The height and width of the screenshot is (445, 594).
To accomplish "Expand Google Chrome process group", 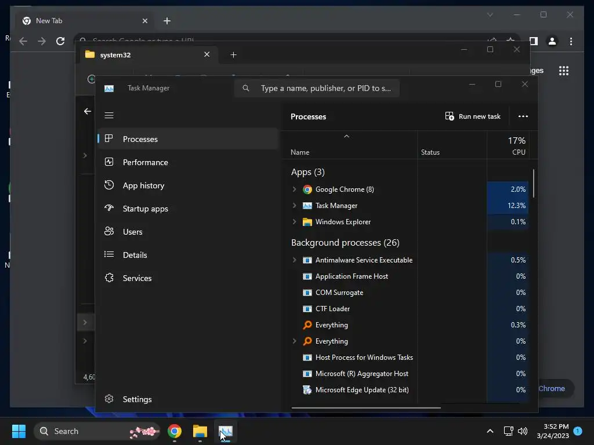I will [294, 189].
